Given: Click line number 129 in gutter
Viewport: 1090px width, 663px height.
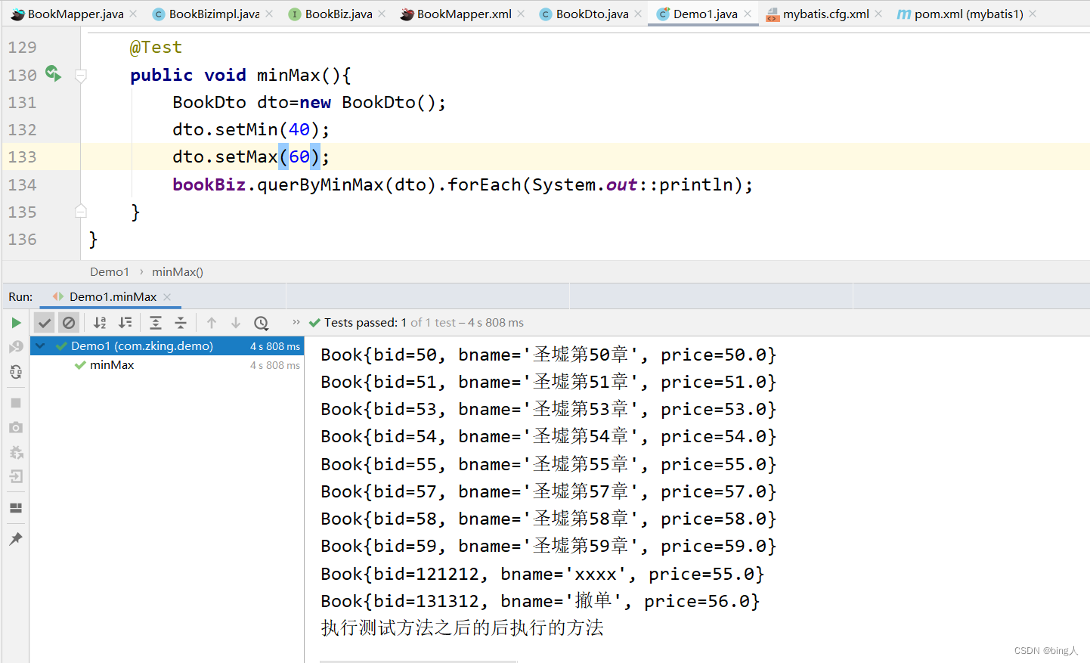Looking at the screenshot, I should click(x=22, y=47).
